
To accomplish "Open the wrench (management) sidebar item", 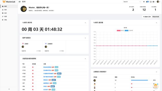I will point(9,16).
